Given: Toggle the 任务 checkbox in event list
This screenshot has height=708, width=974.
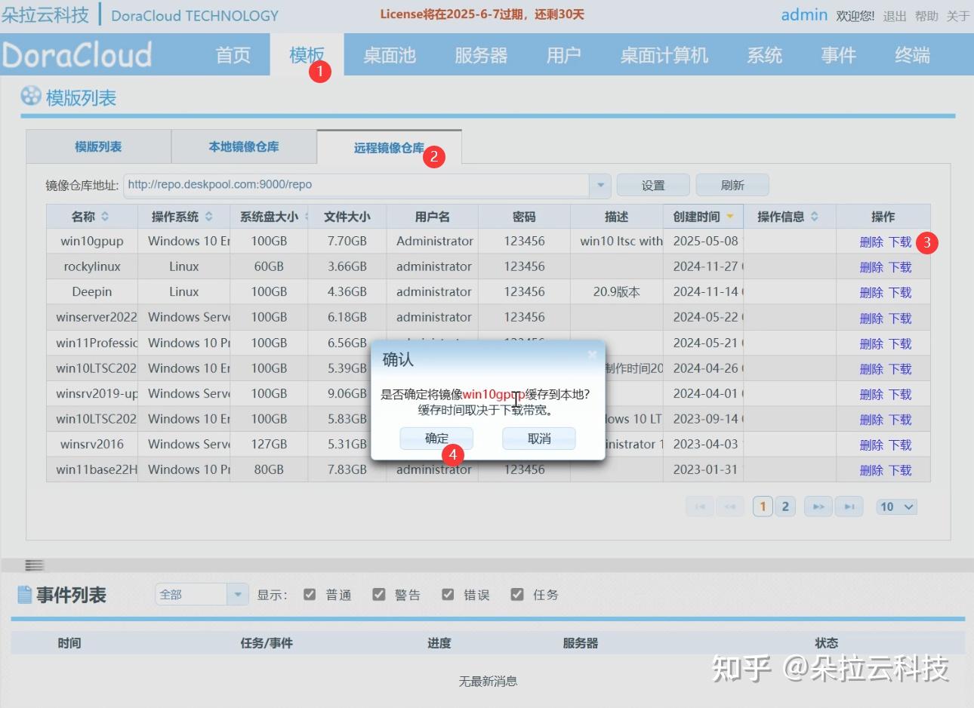Looking at the screenshot, I should (x=518, y=594).
